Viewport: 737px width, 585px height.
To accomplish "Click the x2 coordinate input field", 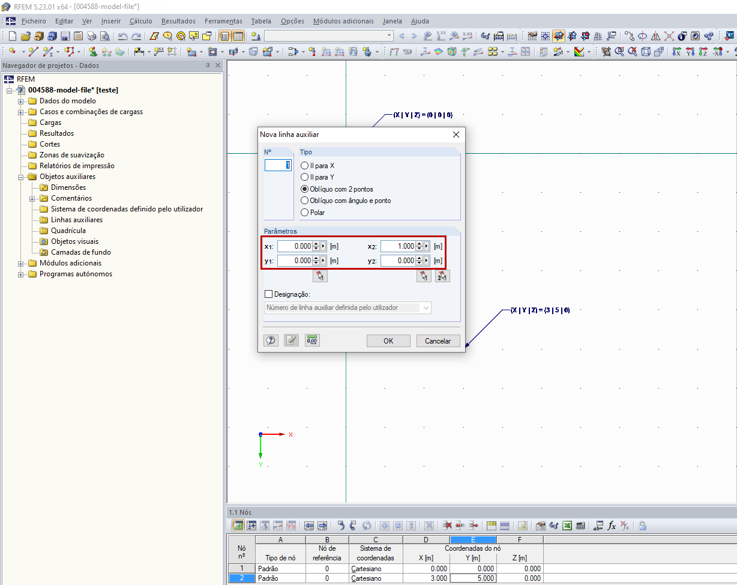I will coord(398,246).
